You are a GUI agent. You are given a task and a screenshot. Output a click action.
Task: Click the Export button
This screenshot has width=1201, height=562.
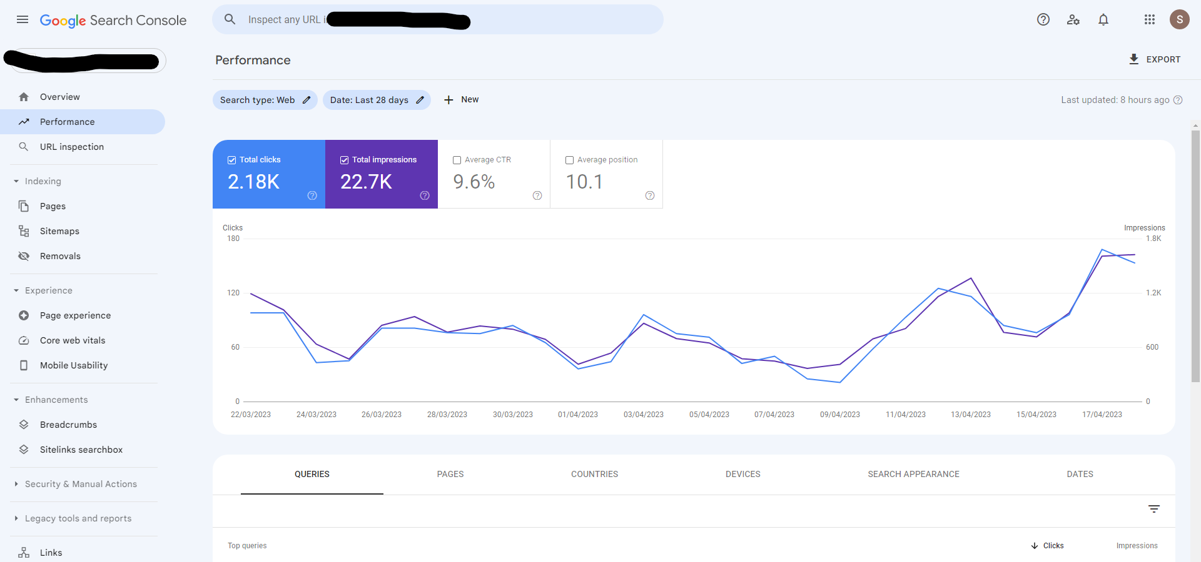tap(1155, 59)
